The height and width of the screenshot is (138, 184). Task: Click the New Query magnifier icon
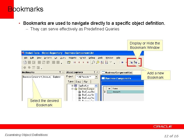93,62
